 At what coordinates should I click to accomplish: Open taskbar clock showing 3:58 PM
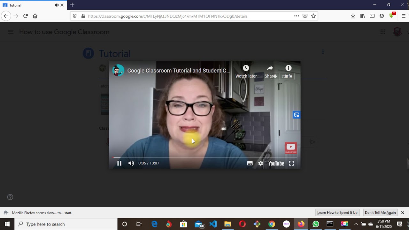[x=384, y=224]
